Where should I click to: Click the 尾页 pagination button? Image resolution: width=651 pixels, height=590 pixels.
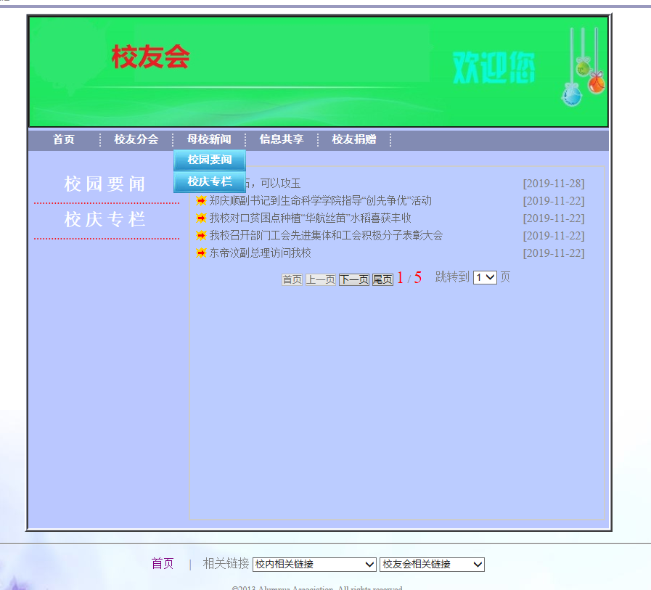382,279
